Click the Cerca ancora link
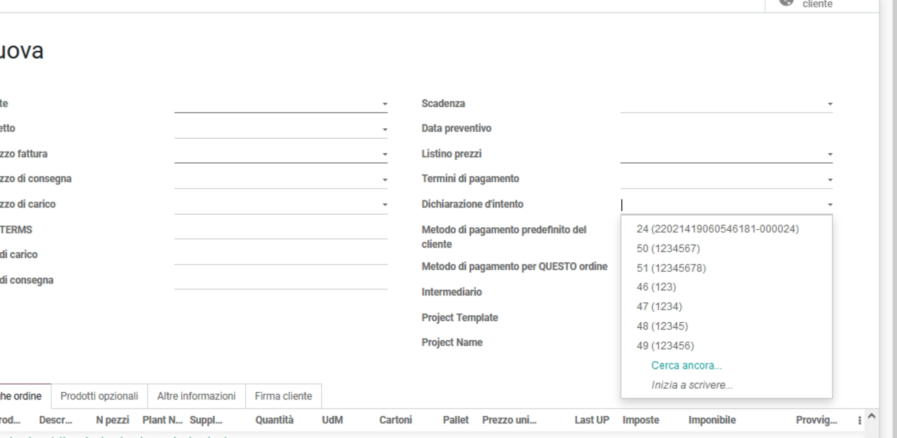 point(686,365)
